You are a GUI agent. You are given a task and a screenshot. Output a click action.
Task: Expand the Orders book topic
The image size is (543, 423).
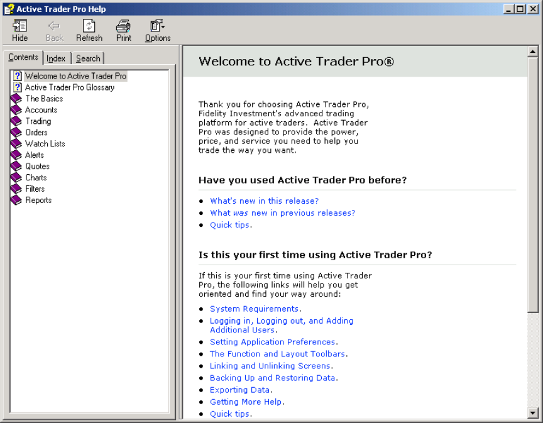36,133
